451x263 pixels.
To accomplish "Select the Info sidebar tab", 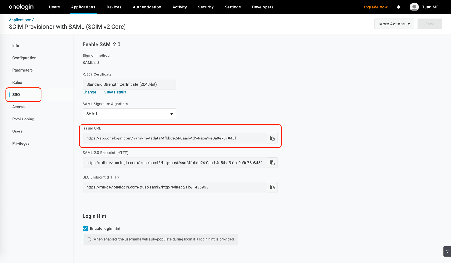I will pos(16,46).
